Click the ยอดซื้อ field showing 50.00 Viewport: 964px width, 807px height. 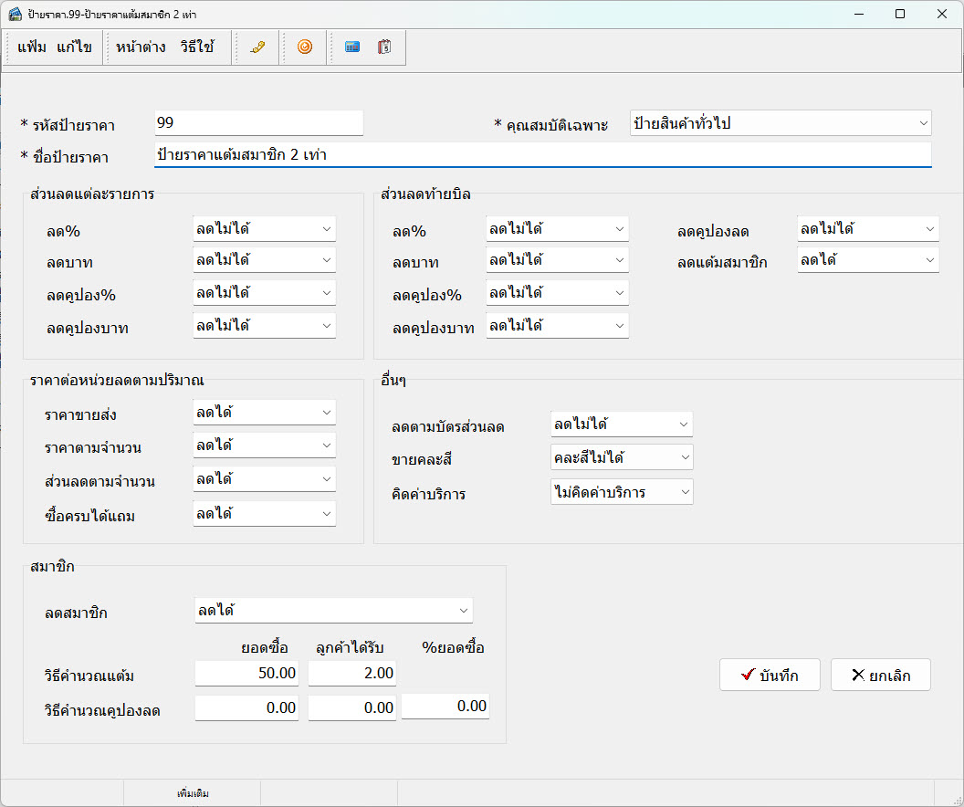tap(246, 674)
